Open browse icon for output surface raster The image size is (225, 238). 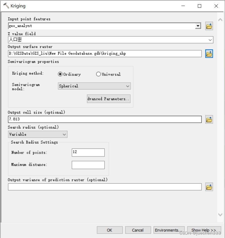[x=209, y=54]
